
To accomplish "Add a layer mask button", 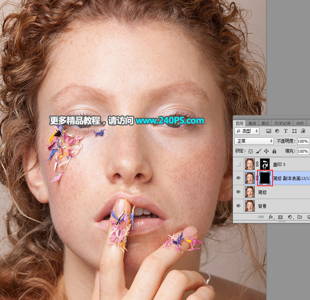I will [x=280, y=217].
